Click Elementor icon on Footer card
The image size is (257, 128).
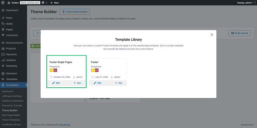[97, 70]
